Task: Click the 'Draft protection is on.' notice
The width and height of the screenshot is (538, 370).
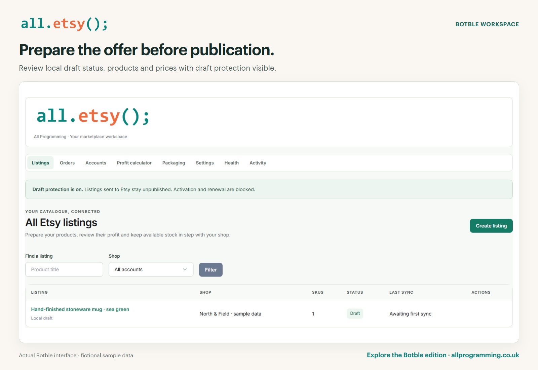Action: 269,189
